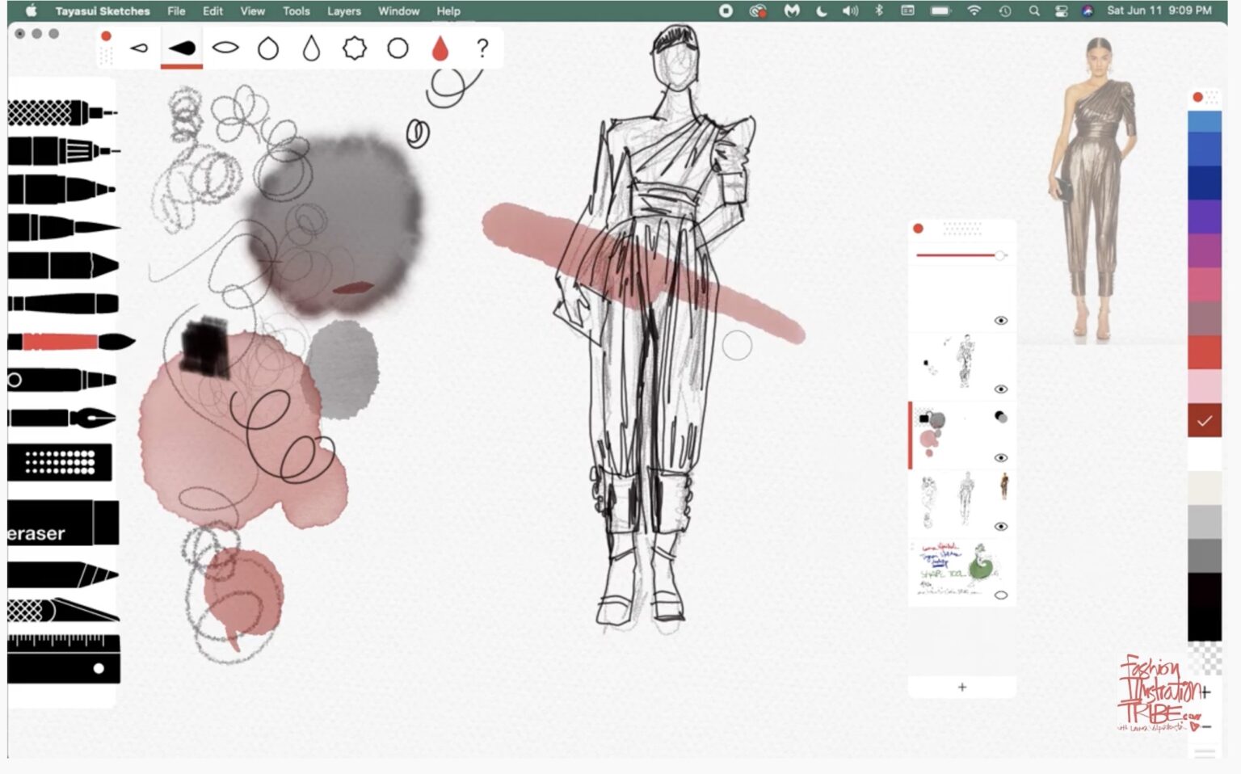
Task: Select the dotted halftone brush tool
Action: tap(61, 461)
